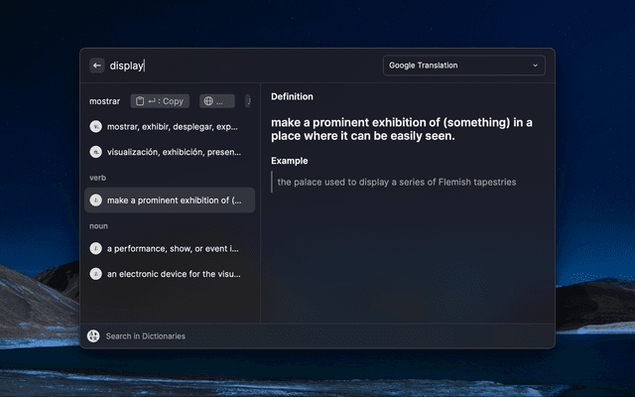Select 'make a prominent exhibition of' definition

(x=173, y=200)
